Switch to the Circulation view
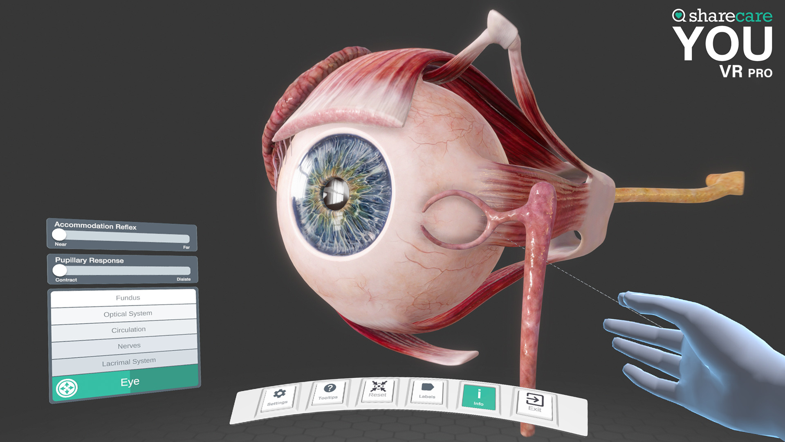Screen dimensions: 785x442 tap(128, 329)
